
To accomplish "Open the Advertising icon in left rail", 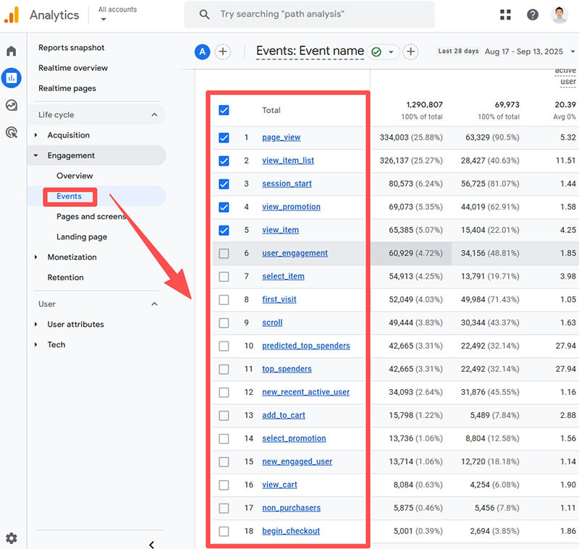I will pyautogui.click(x=12, y=132).
